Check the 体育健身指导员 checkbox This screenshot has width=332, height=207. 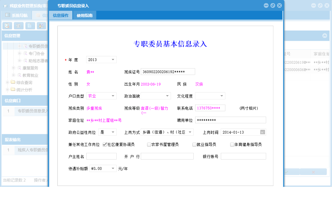(231, 144)
